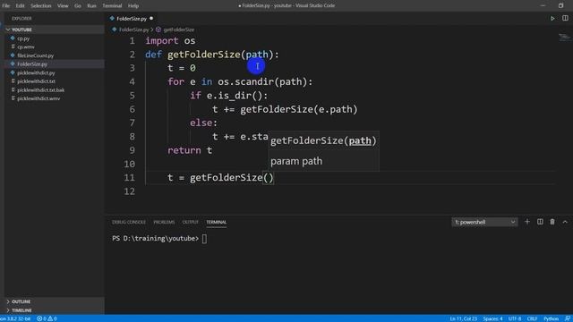
Task: Click line number 12 in the gutter
Action: [x=129, y=191]
